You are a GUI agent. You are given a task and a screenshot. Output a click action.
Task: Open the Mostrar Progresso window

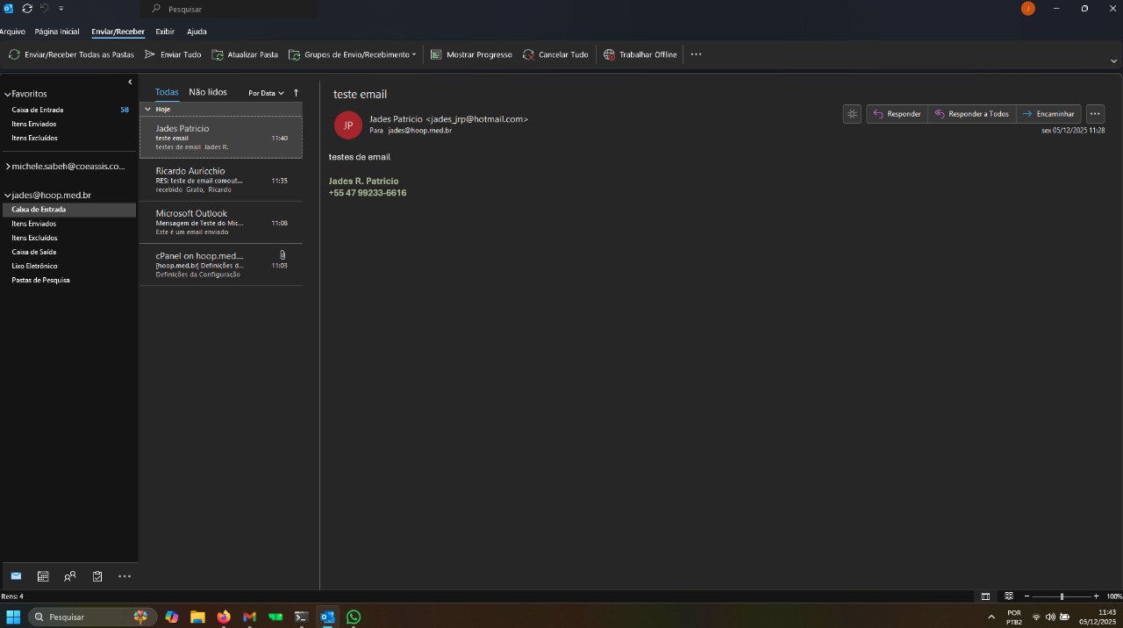pyautogui.click(x=471, y=54)
